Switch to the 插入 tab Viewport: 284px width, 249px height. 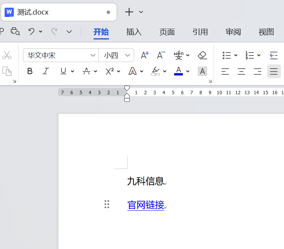point(134,32)
